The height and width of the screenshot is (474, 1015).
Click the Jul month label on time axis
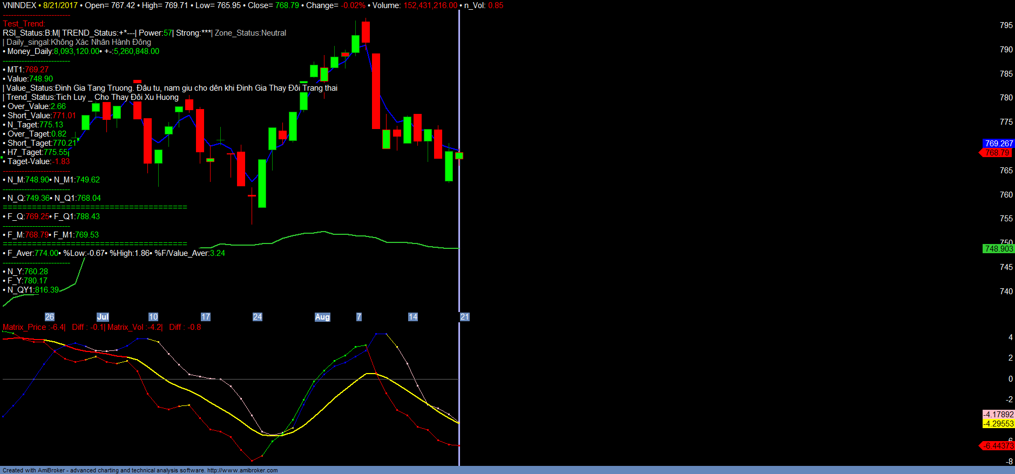pos(103,317)
